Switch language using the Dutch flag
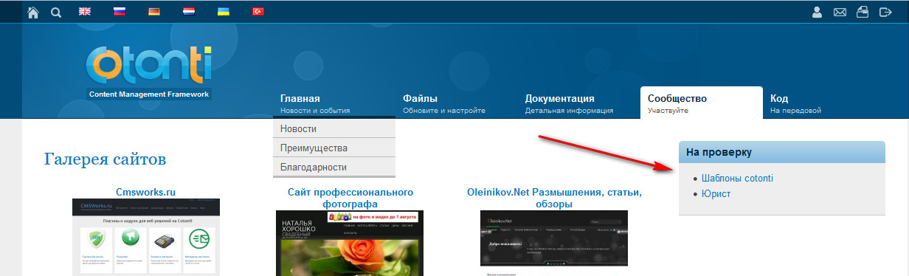909x276 pixels. coord(189,12)
